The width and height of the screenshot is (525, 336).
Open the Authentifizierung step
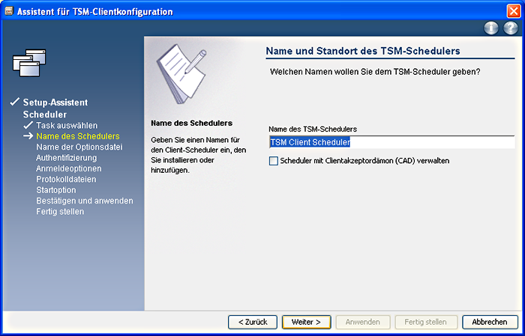(70, 158)
